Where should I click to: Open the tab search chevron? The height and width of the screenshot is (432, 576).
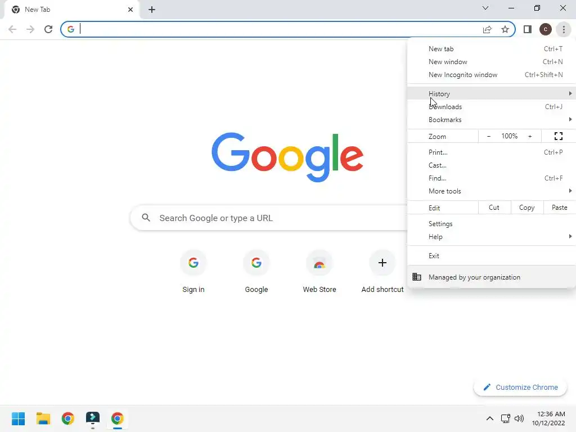[485, 8]
